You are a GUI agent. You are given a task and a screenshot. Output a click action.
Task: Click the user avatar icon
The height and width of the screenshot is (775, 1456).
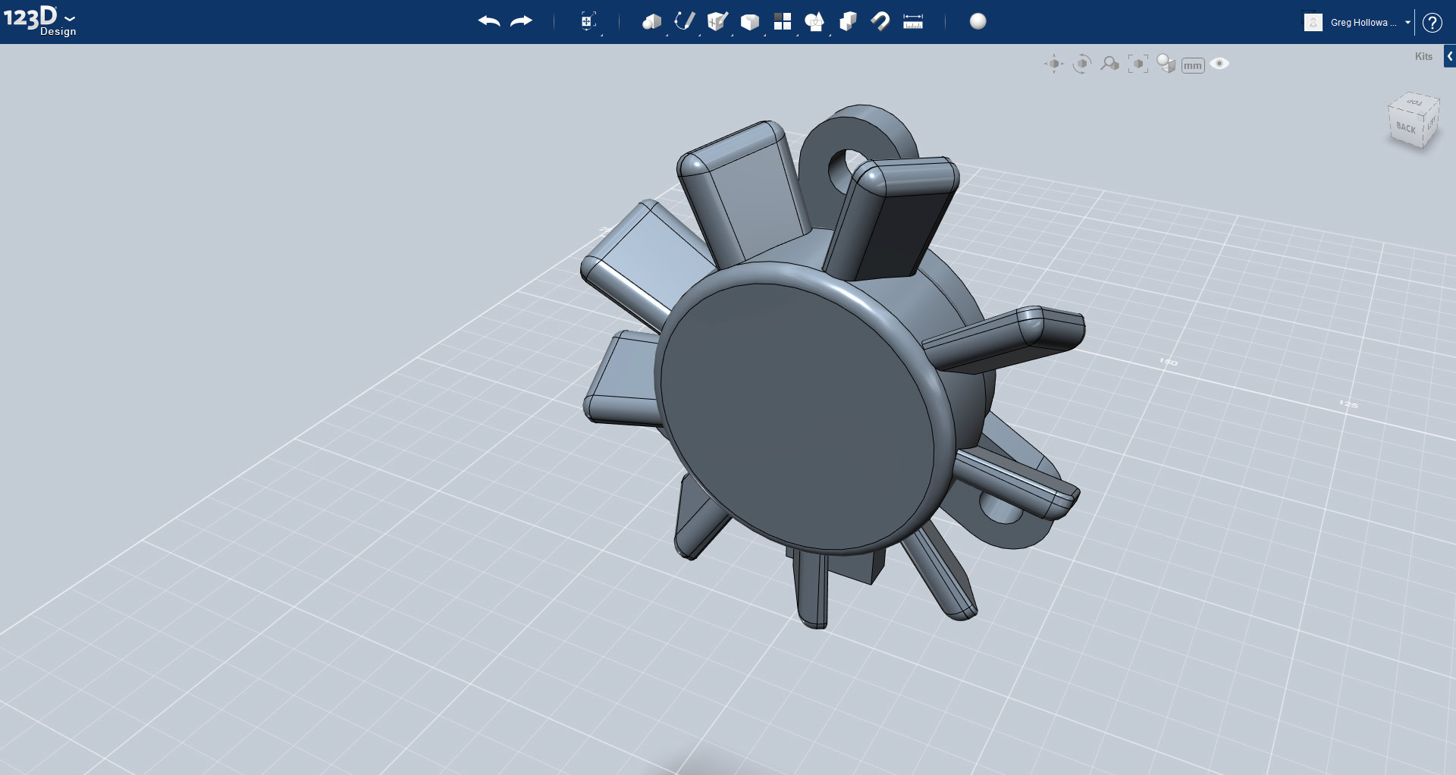pos(1313,22)
